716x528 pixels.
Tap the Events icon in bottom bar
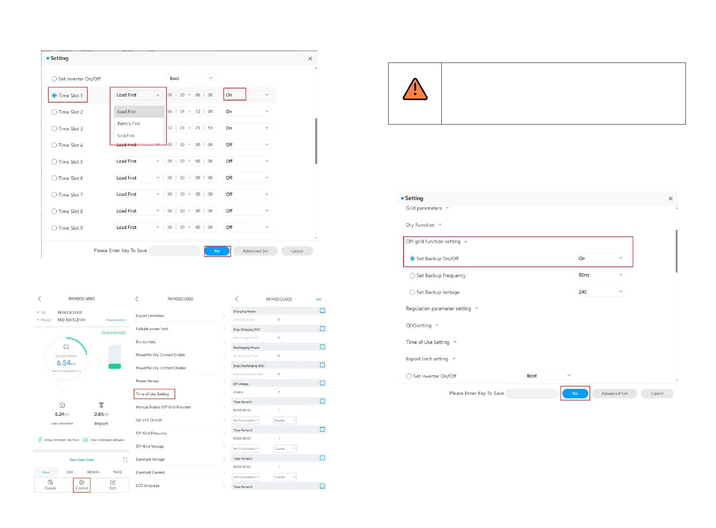(51, 482)
